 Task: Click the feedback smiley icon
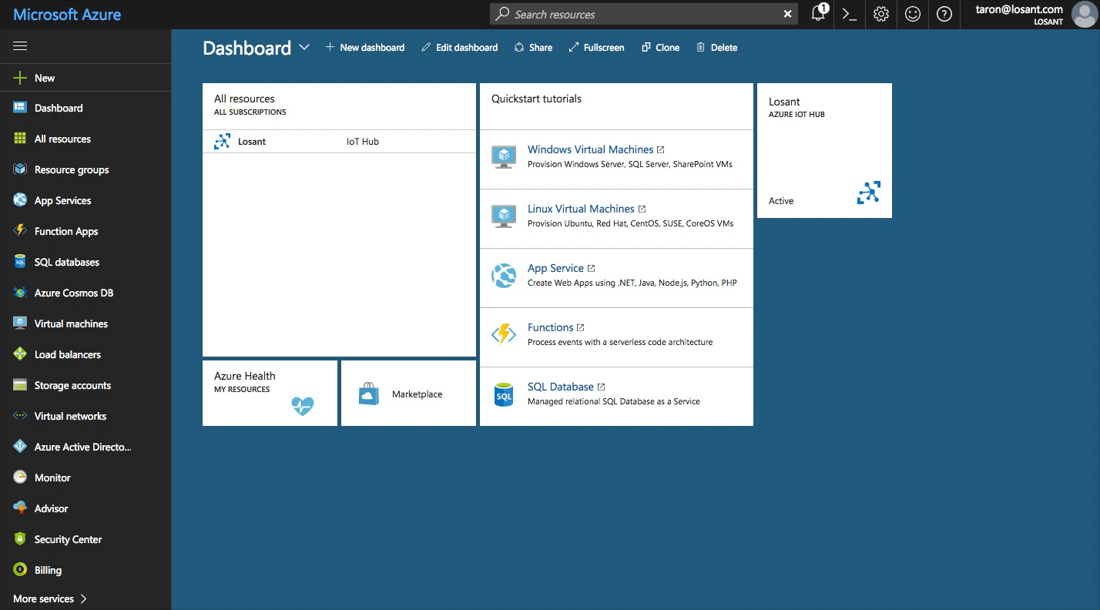pyautogui.click(x=912, y=14)
